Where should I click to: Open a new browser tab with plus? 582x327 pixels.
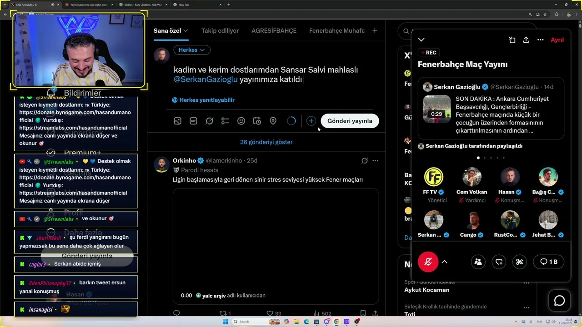229,5
